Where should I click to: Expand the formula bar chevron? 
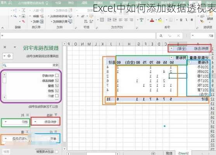click(2, 36)
